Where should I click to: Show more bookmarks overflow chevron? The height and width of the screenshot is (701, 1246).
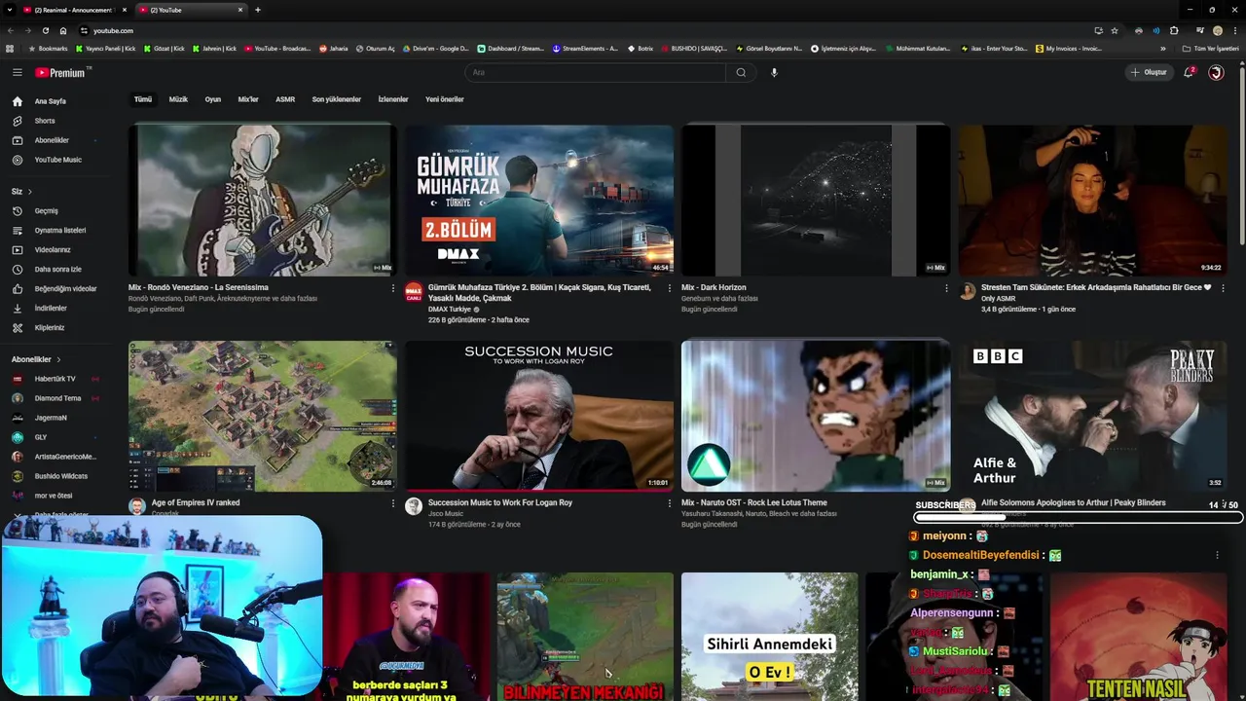click(1163, 49)
